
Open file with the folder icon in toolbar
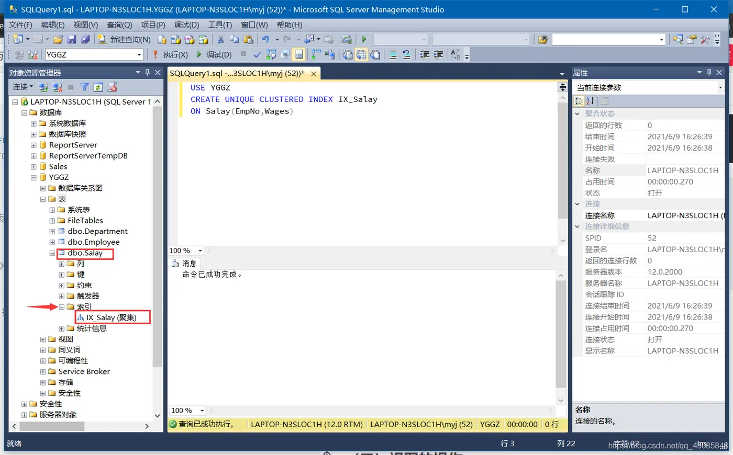(x=58, y=39)
